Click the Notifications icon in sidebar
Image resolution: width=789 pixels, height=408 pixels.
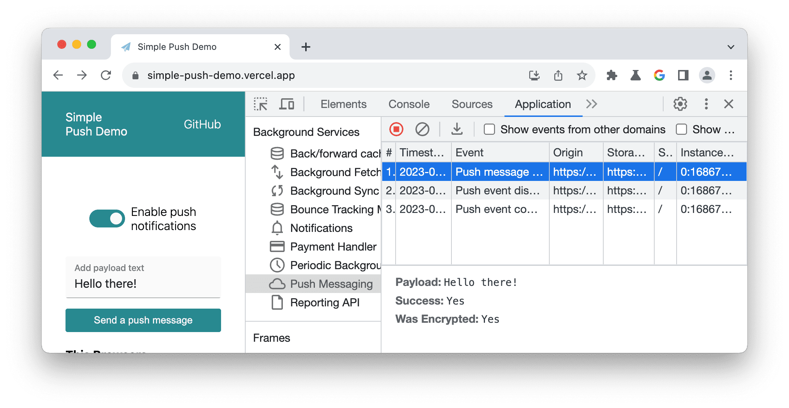point(278,228)
